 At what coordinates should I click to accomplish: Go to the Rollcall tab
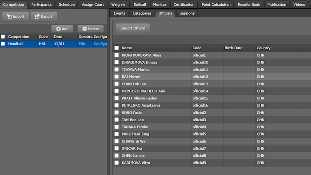tap(140, 4)
